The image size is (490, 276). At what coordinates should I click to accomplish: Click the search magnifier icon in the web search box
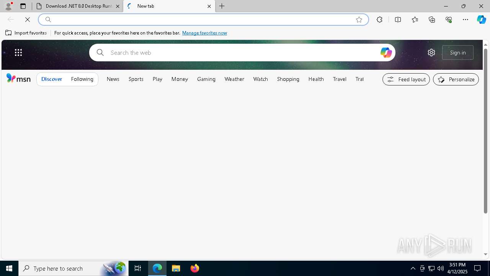coord(100,53)
